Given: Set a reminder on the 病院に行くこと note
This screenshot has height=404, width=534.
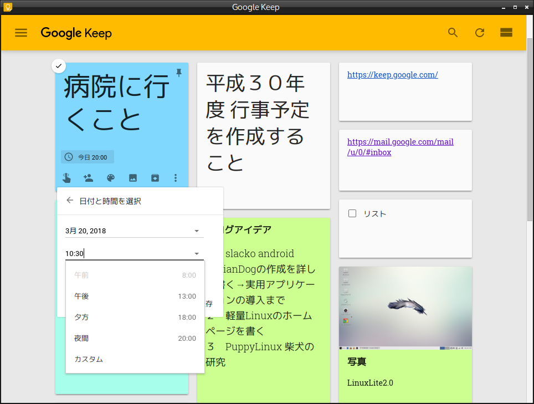Looking at the screenshot, I should coord(66,178).
